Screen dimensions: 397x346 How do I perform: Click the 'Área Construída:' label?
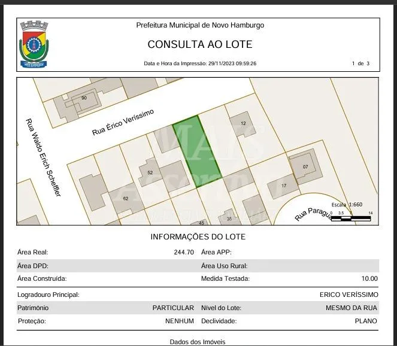pos(42,279)
